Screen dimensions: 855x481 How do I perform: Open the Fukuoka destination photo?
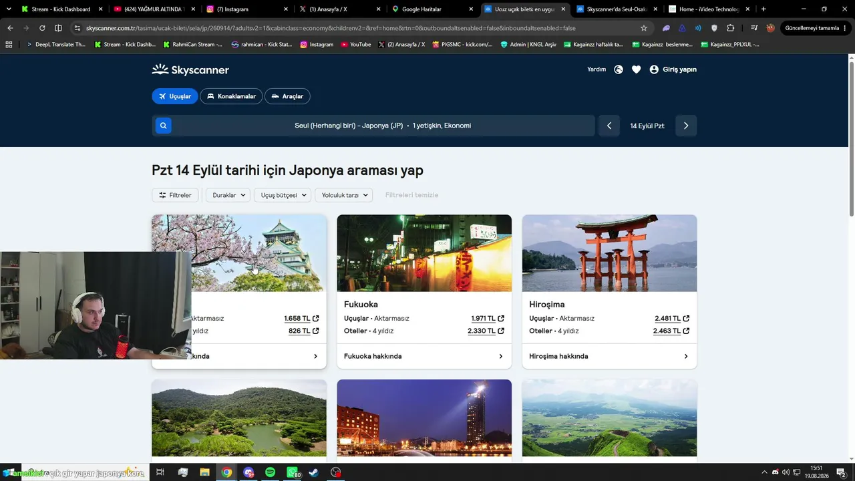pyautogui.click(x=424, y=253)
